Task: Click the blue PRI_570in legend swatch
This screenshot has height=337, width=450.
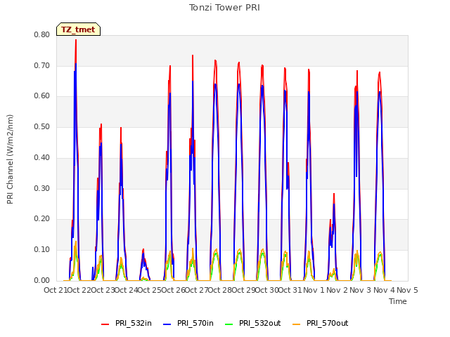Action: [167, 324]
